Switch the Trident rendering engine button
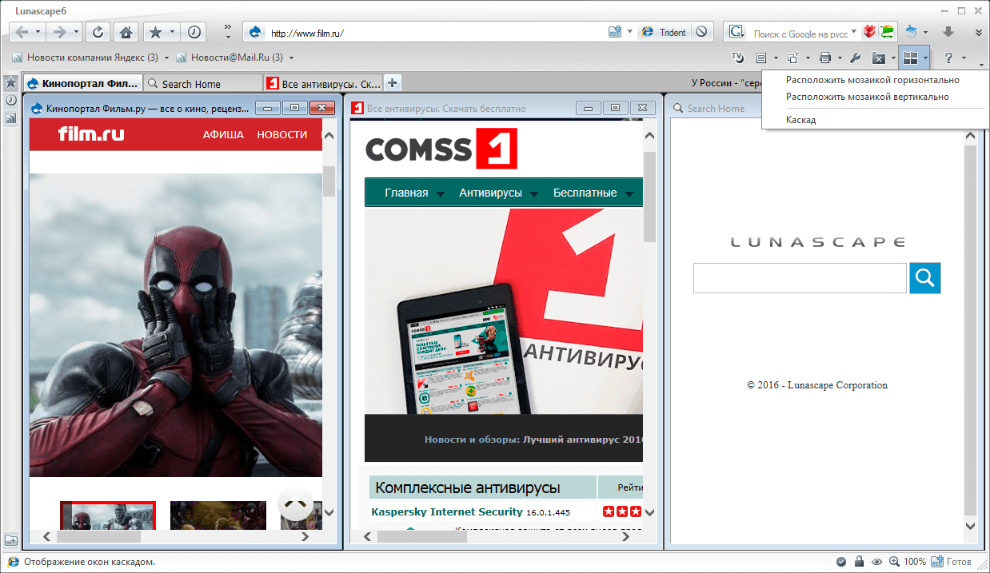Viewport: 990px width, 573px height. pyautogui.click(x=665, y=32)
